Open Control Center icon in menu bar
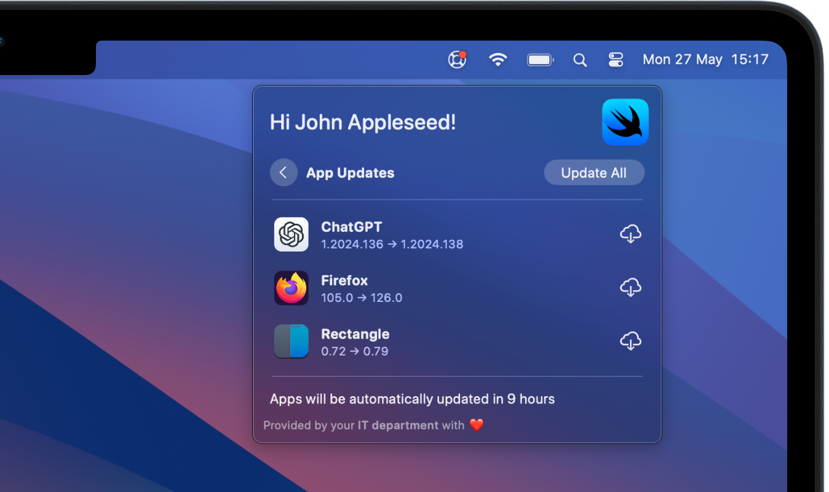 (x=616, y=60)
